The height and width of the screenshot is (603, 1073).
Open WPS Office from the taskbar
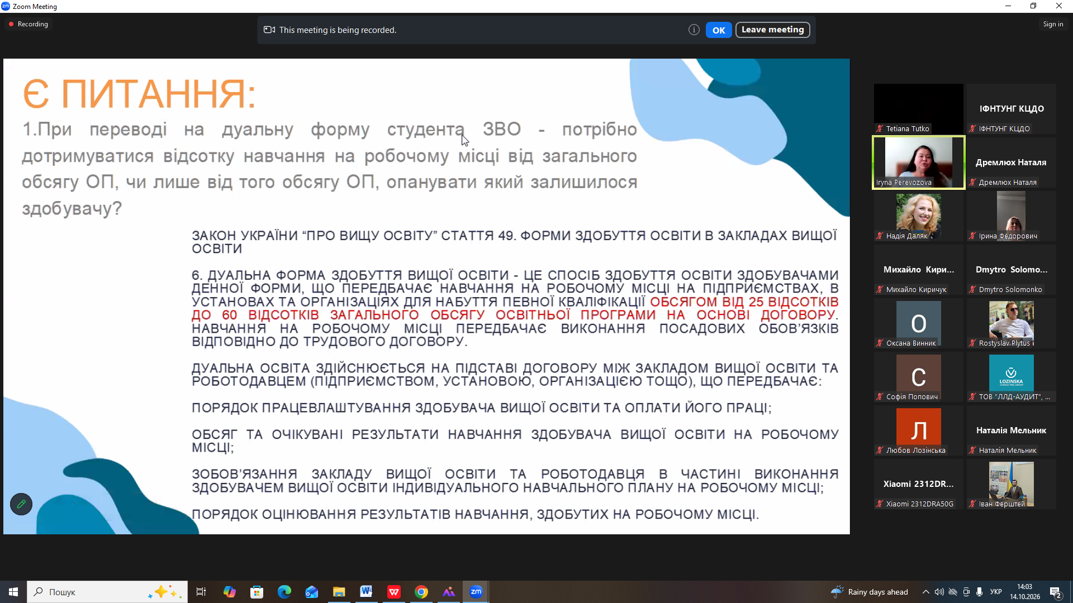pyautogui.click(x=394, y=592)
